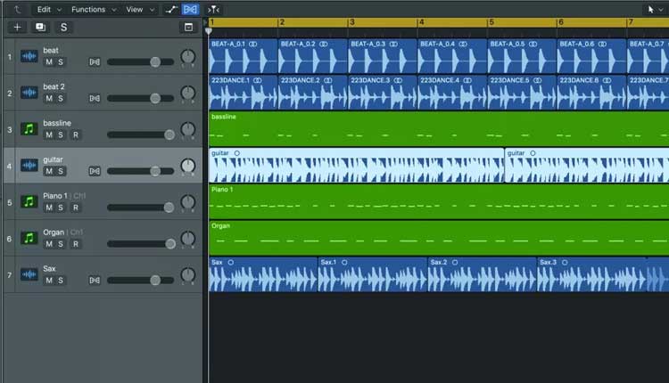Click the audio waveform icon of guitar track

coord(29,166)
